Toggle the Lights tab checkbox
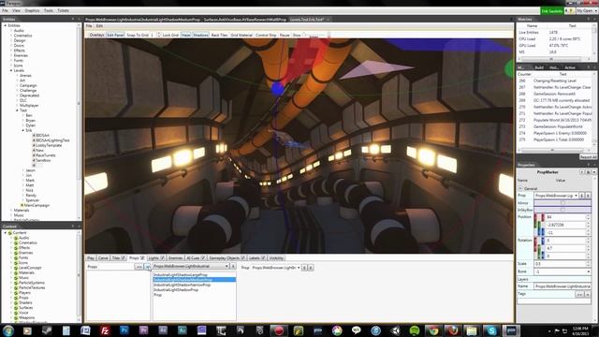 pos(162,258)
